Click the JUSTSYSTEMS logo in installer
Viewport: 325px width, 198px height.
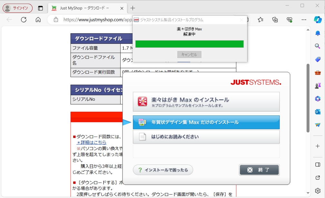pos(256,82)
